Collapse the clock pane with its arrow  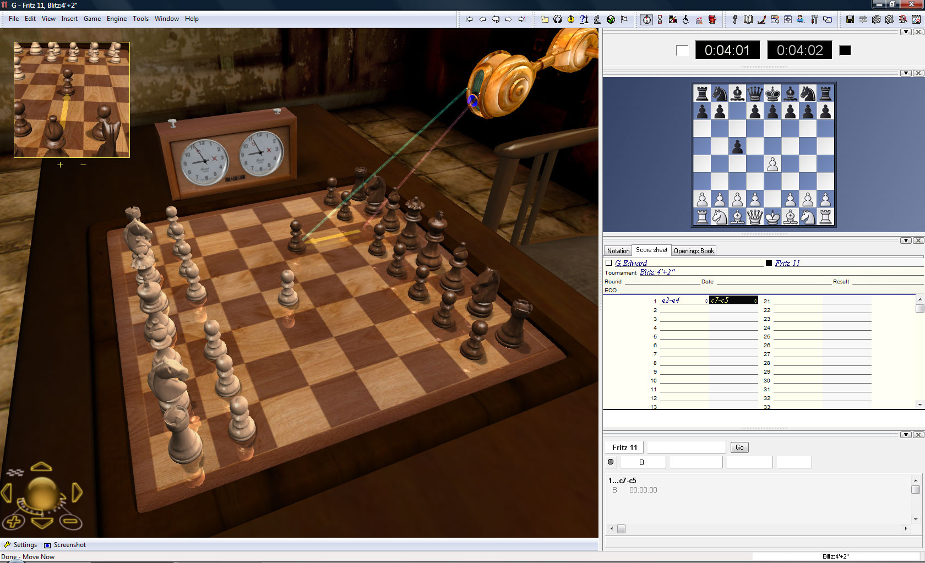click(x=906, y=32)
